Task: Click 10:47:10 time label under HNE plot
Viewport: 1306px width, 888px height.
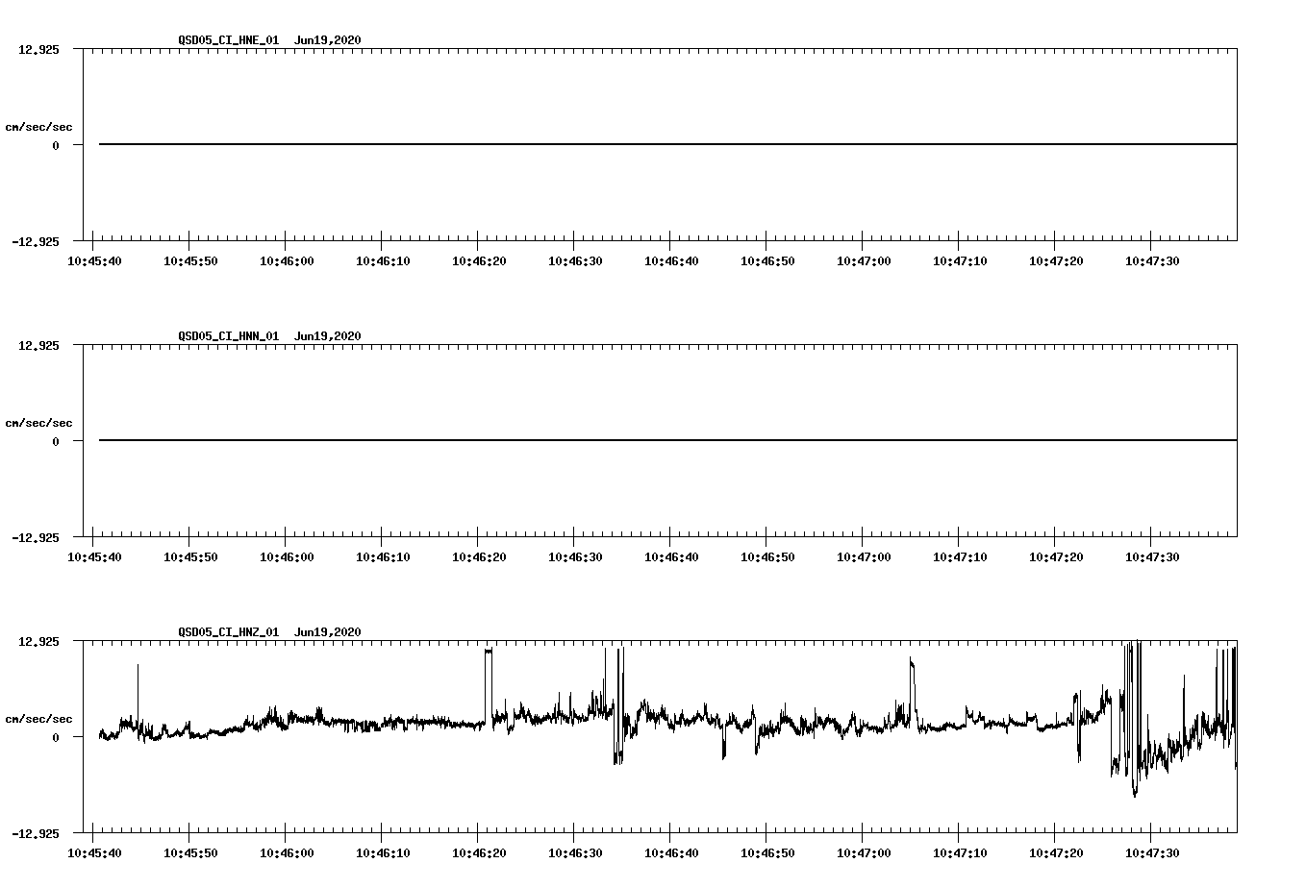Action: point(960,261)
